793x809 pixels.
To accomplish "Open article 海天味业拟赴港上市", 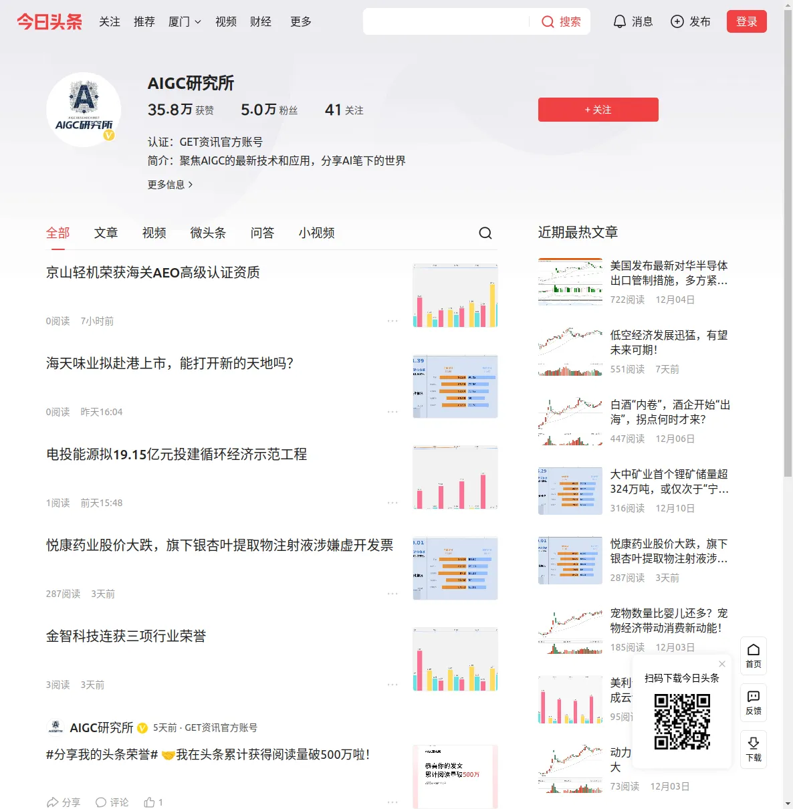I will [170, 364].
